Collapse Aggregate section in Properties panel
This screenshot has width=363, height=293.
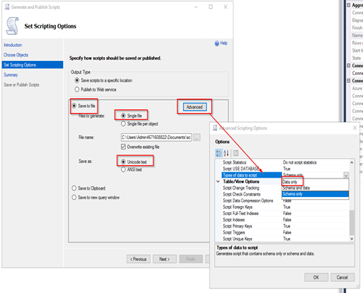[x=348, y=5]
